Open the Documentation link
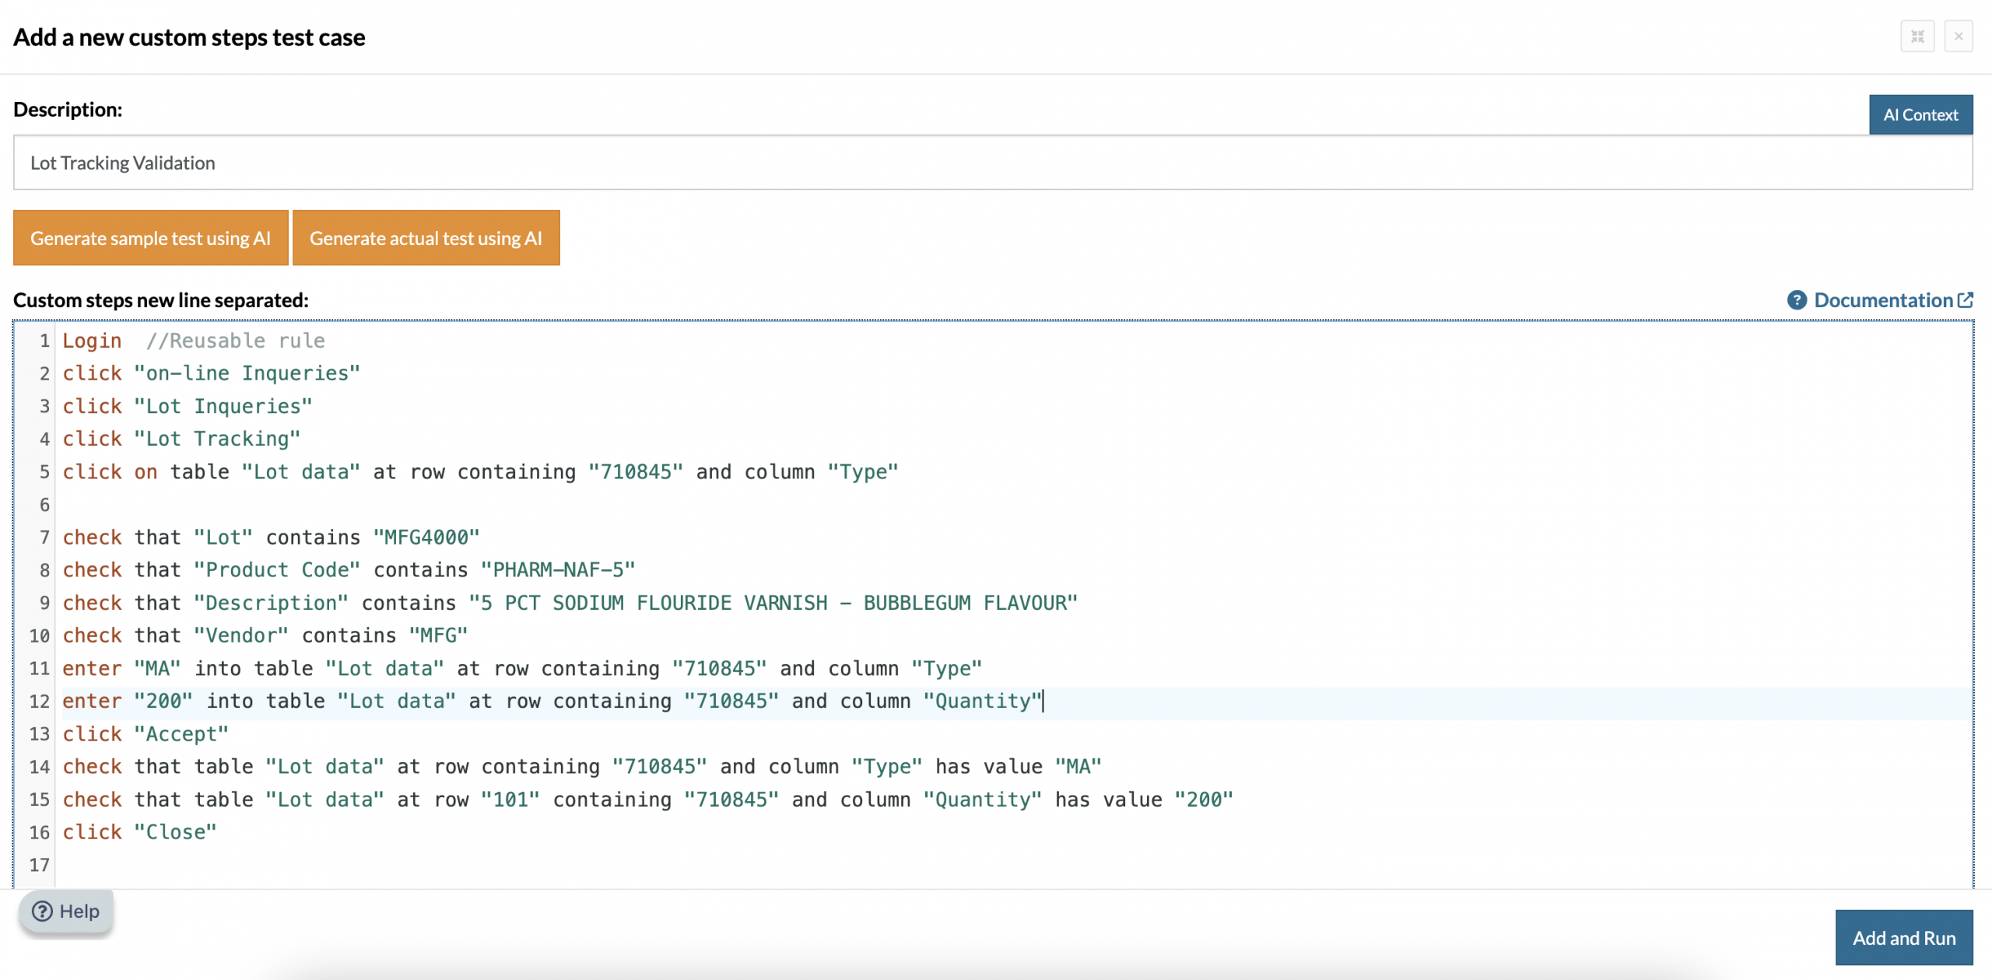This screenshot has height=980, width=1992. pyautogui.click(x=1883, y=300)
